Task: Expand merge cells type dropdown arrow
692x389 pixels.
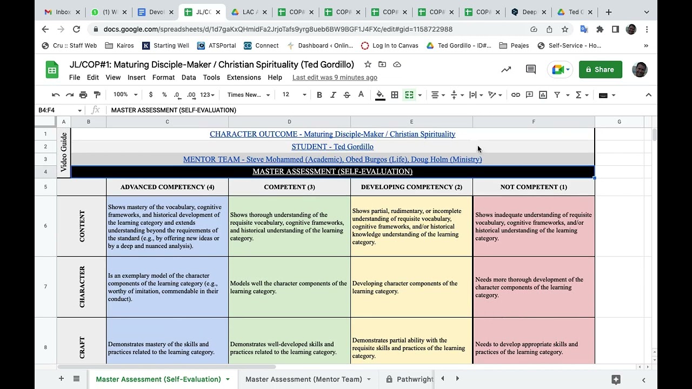Action: point(420,95)
